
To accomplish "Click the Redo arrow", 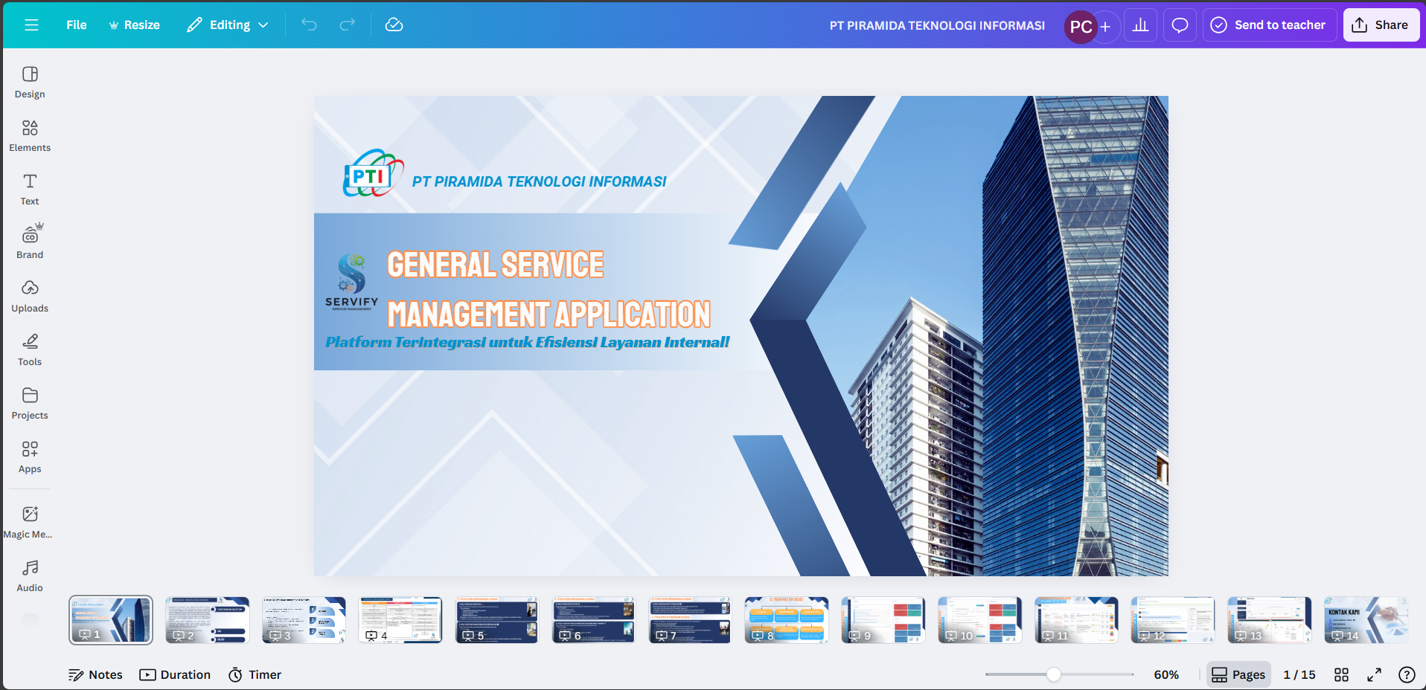I will click(348, 25).
